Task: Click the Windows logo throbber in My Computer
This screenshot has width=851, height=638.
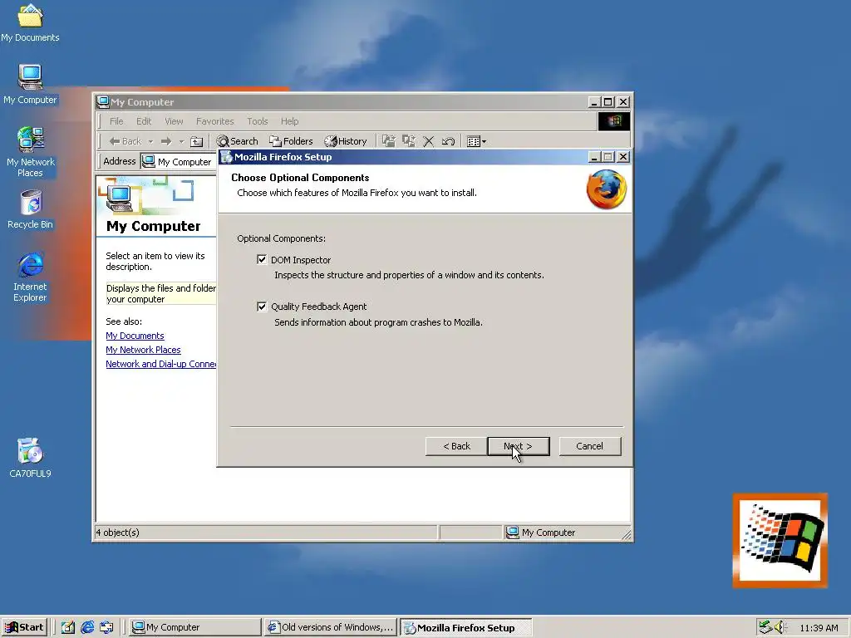Action: pos(614,121)
